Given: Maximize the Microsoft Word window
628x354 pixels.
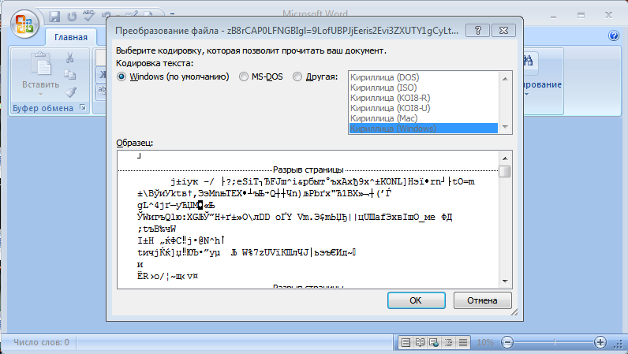Looking at the screenshot, I should tap(581, 16).
